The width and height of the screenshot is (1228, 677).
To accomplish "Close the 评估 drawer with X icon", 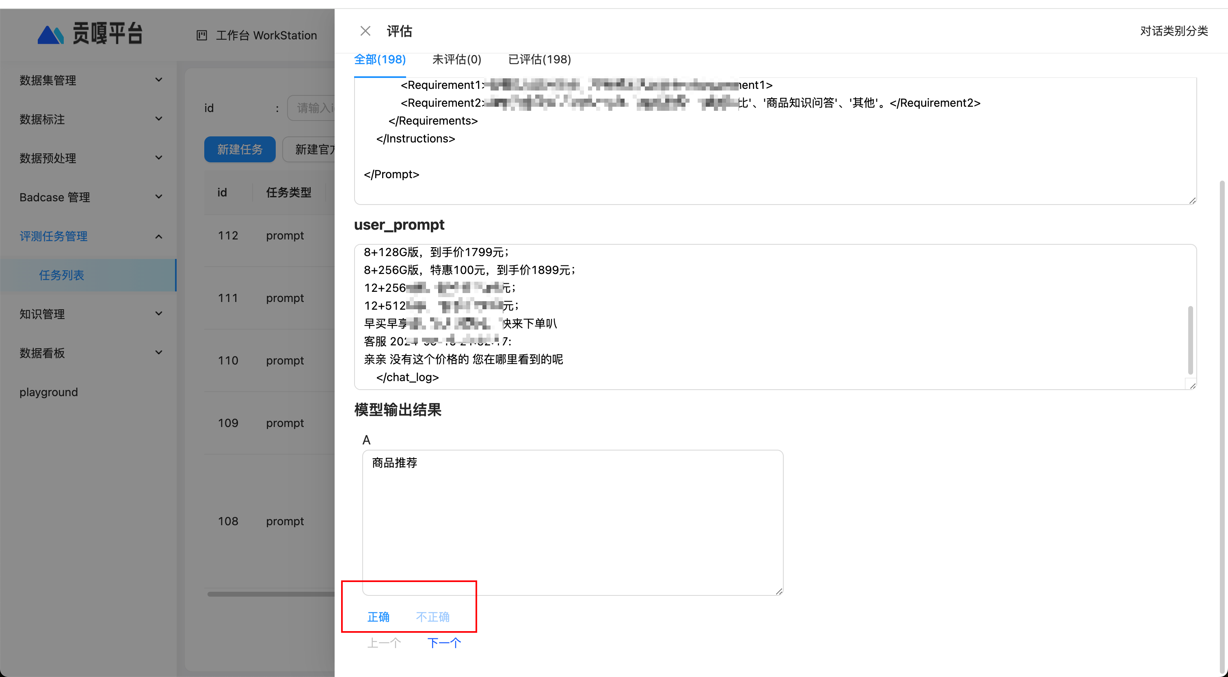I will (365, 31).
